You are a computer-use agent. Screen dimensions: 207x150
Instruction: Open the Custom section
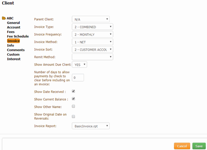pyautogui.click(x=13, y=55)
